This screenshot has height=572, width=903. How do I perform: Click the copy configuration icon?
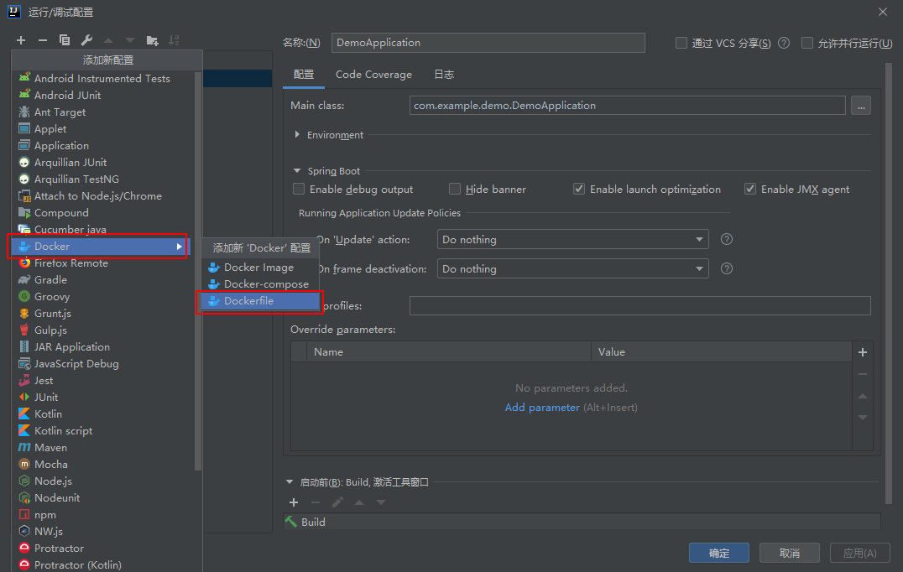click(x=65, y=40)
